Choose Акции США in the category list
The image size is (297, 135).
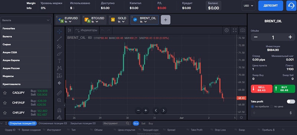point(26,52)
